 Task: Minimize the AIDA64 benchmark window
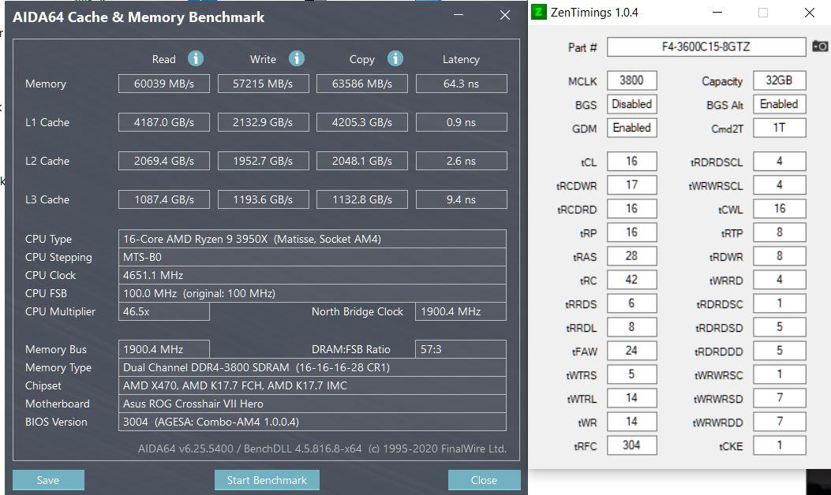coord(459,15)
